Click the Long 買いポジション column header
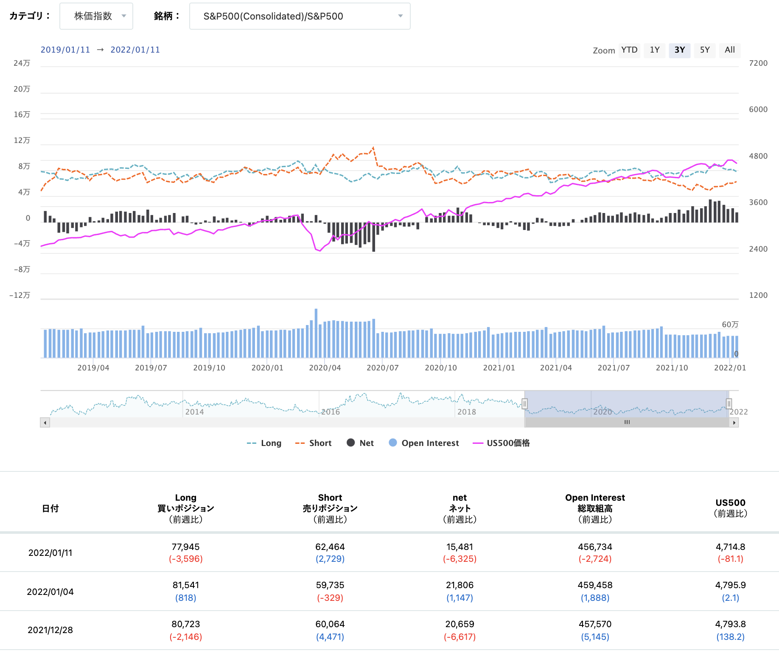Screen dimensions: 779x656 pos(186,508)
